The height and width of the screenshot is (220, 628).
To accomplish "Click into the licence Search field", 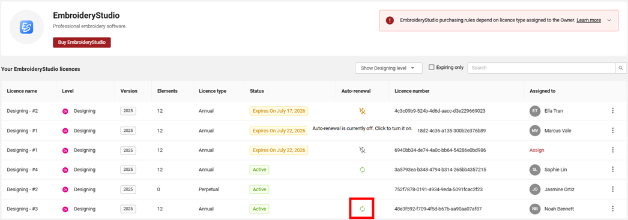I will (x=542, y=68).
